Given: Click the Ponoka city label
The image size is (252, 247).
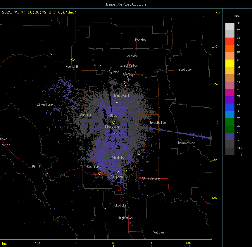Looking at the screenshot, I should tap(140, 40).
